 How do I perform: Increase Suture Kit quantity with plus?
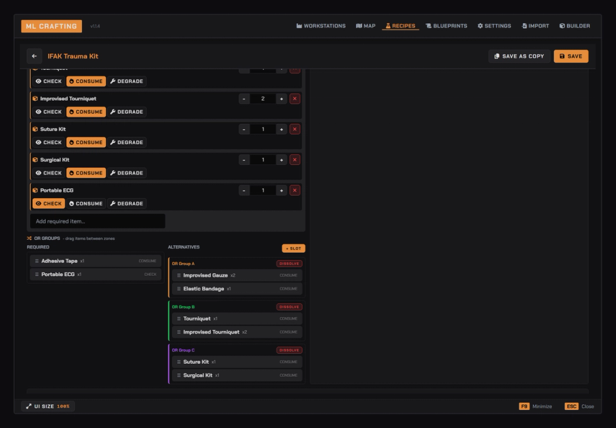281,130
